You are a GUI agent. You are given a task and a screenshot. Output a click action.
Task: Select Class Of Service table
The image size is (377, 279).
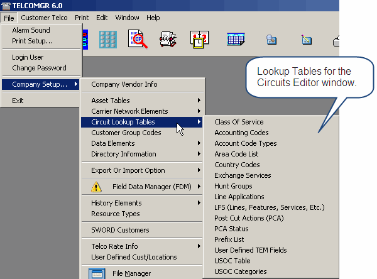271,122
